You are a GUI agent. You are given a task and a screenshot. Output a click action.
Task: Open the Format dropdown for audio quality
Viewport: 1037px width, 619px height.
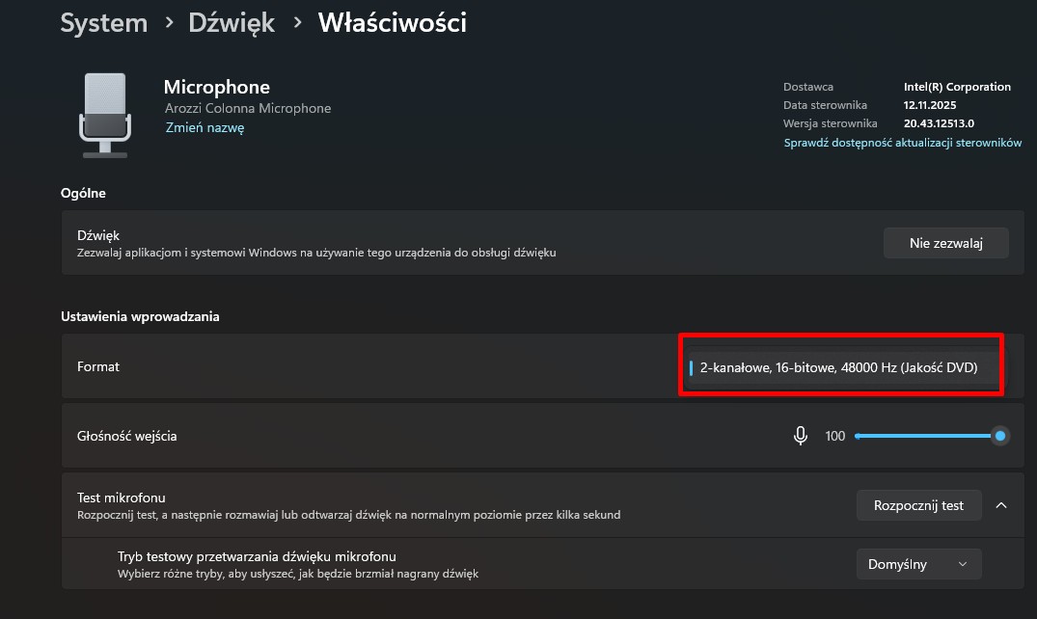pos(841,367)
